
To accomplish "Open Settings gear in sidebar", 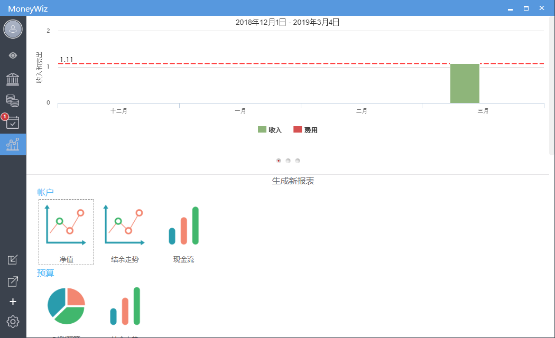I will tap(13, 321).
